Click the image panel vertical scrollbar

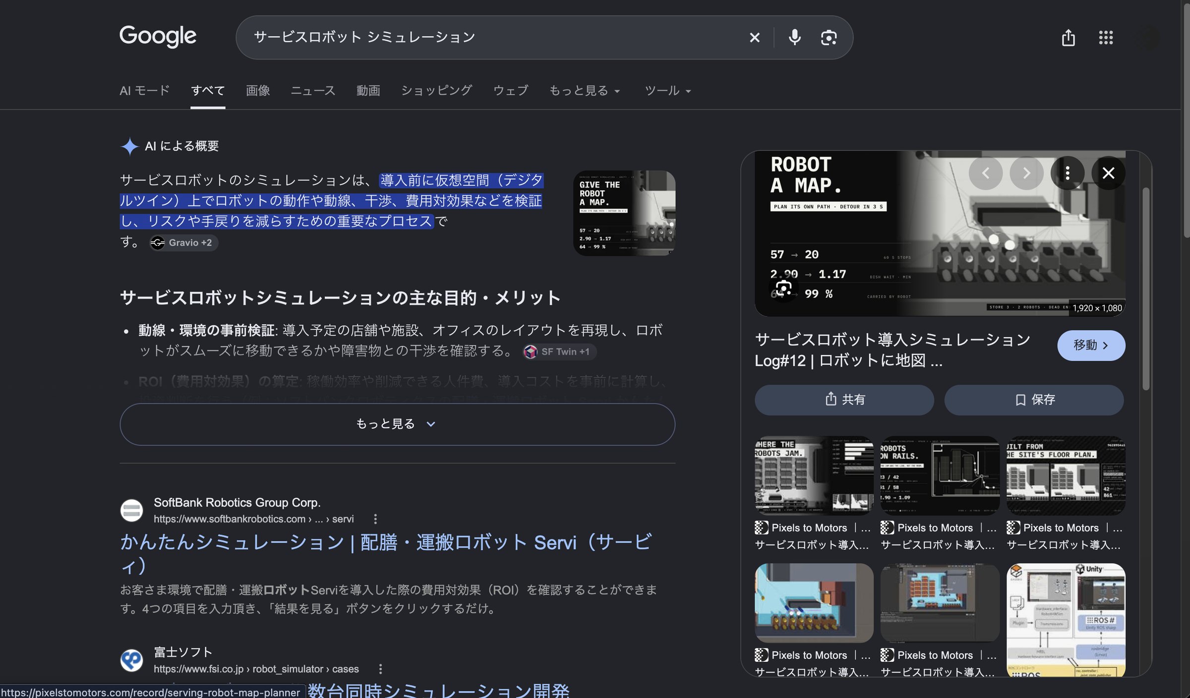tap(1145, 289)
